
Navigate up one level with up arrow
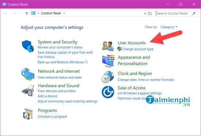(27, 13)
